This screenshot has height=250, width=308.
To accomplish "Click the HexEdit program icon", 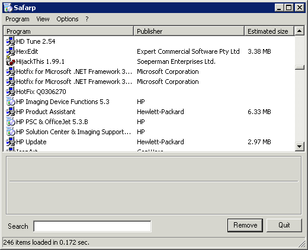I will pyautogui.click(x=11, y=51).
